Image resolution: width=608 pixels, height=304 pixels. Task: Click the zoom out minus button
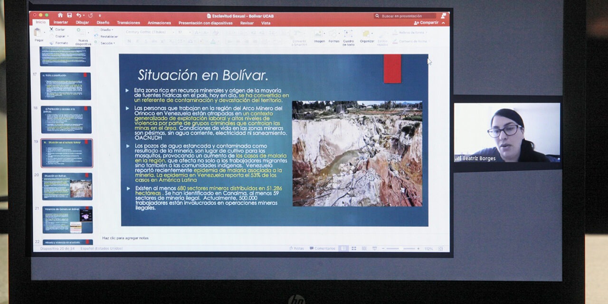tap(383, 249)
